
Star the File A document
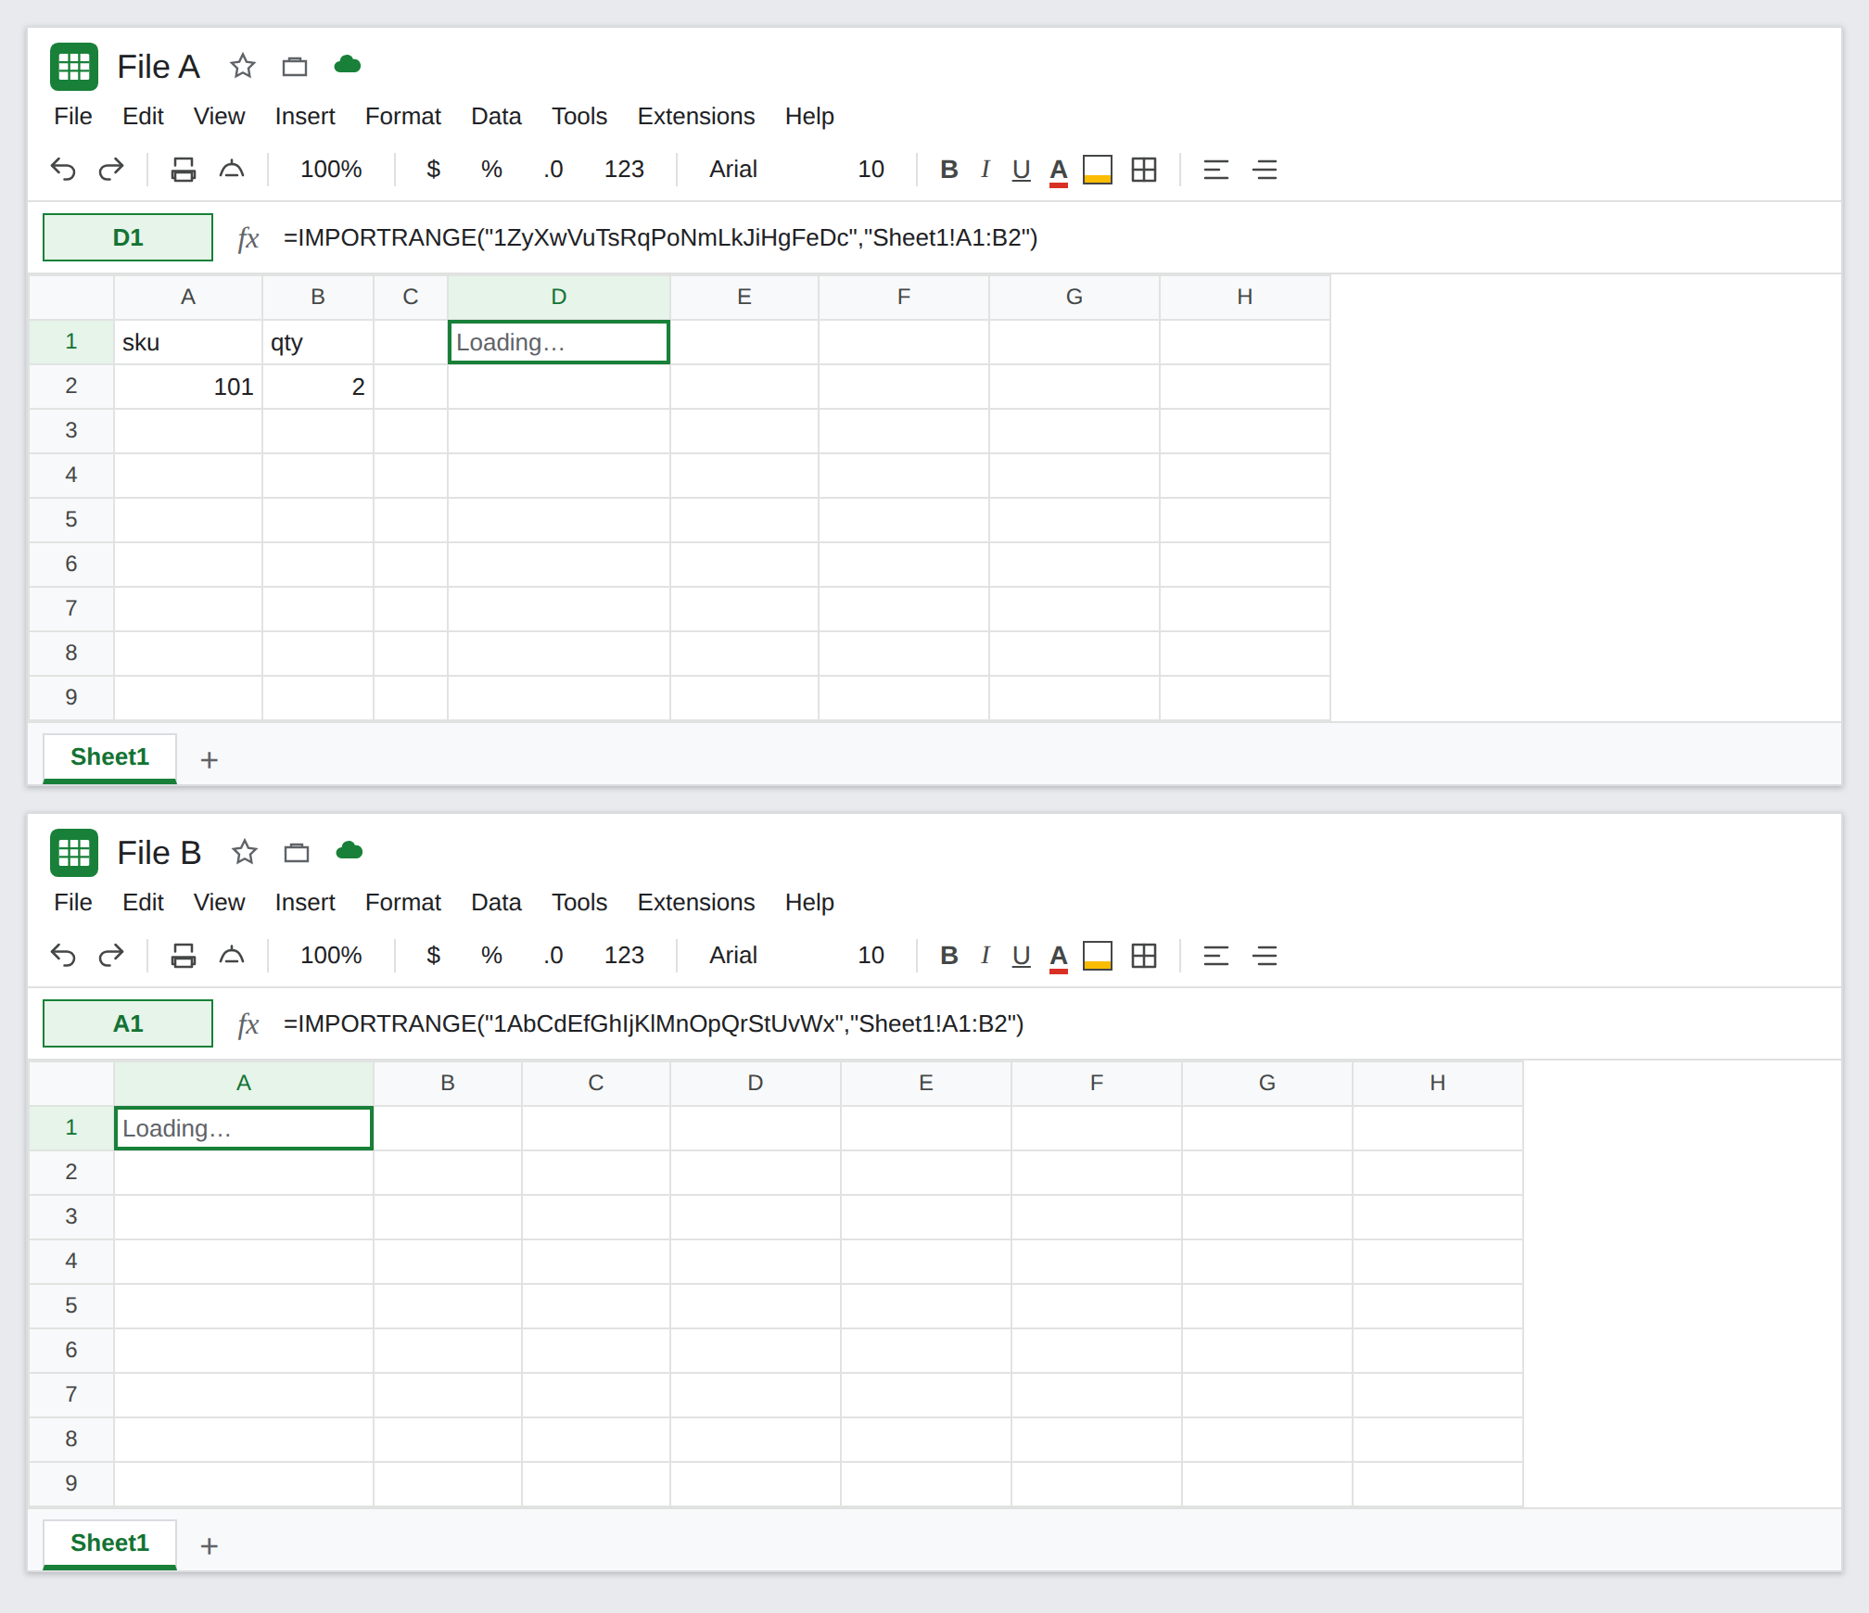(x=243, y=66)
